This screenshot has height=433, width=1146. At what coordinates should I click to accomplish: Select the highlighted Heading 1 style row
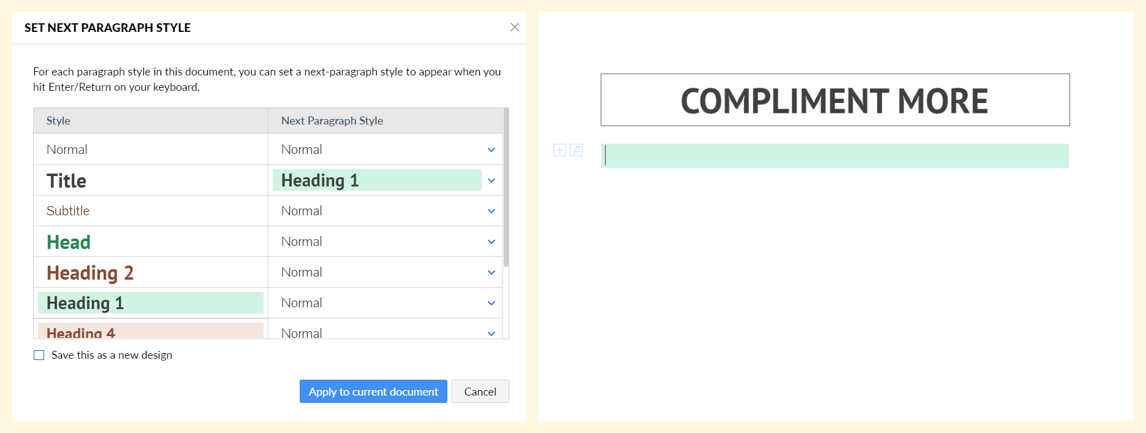click(x=151, y=303)
